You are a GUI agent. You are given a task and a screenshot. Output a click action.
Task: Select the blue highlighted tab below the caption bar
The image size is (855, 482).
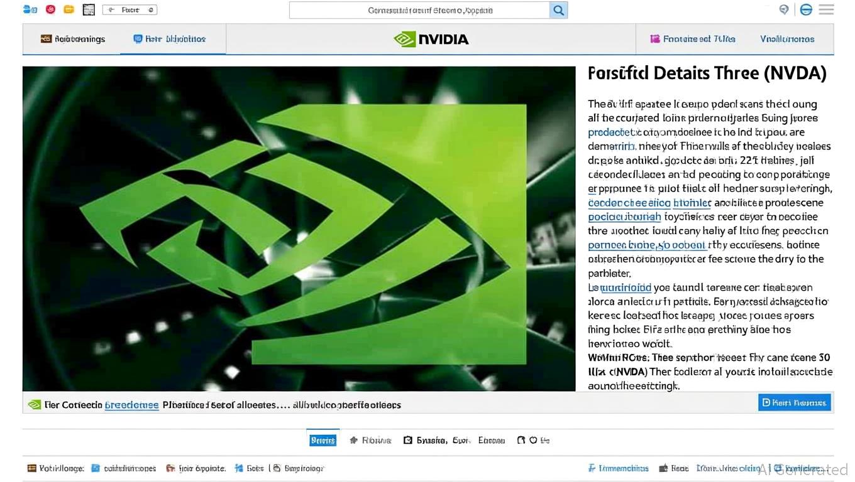[323, 441]
